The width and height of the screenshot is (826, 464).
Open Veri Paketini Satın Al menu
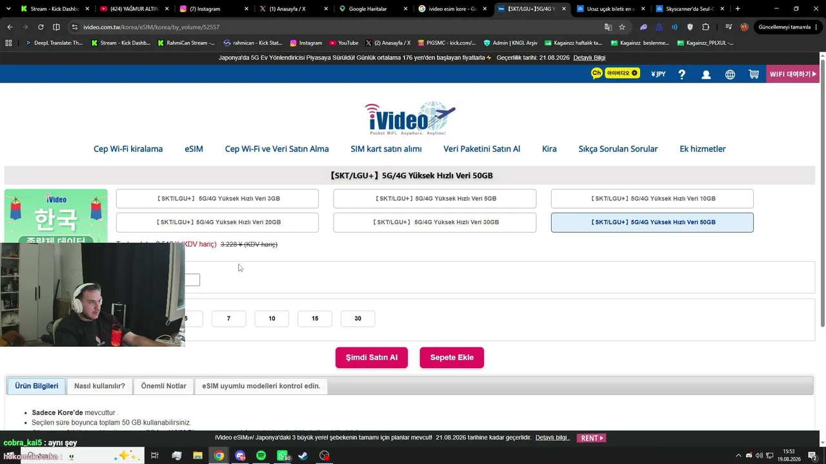[x=481, y=149]
